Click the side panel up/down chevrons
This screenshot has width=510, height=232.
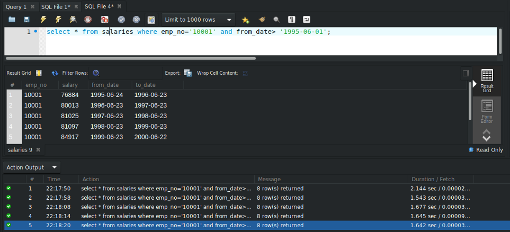pos(486,136)
